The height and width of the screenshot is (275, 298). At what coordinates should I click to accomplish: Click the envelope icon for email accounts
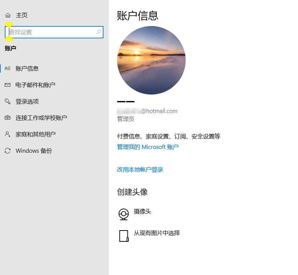[x=8, y=85]
